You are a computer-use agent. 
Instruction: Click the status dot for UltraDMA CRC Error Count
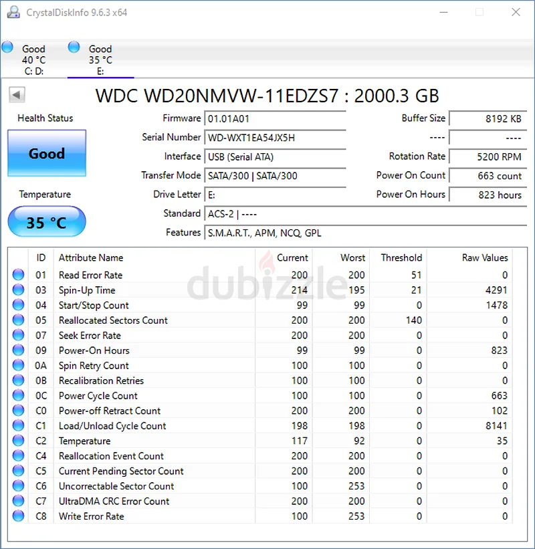click(18, 501)
